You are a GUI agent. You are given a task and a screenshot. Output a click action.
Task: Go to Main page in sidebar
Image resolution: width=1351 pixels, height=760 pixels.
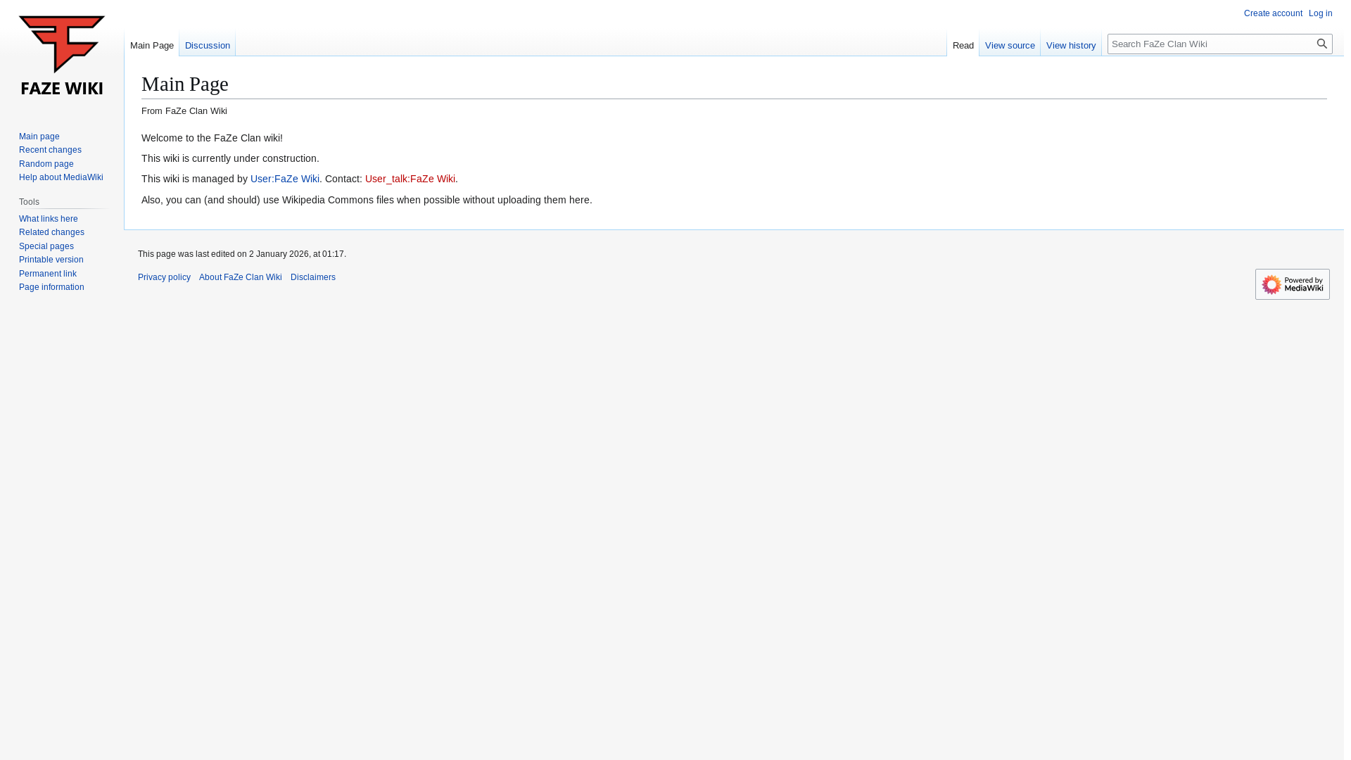coord(39,137)
